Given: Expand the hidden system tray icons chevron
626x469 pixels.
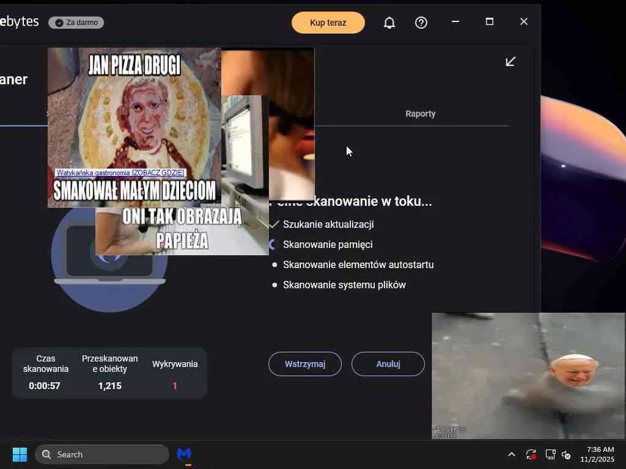Looking at the screenshot, I should tap(512, 454).
